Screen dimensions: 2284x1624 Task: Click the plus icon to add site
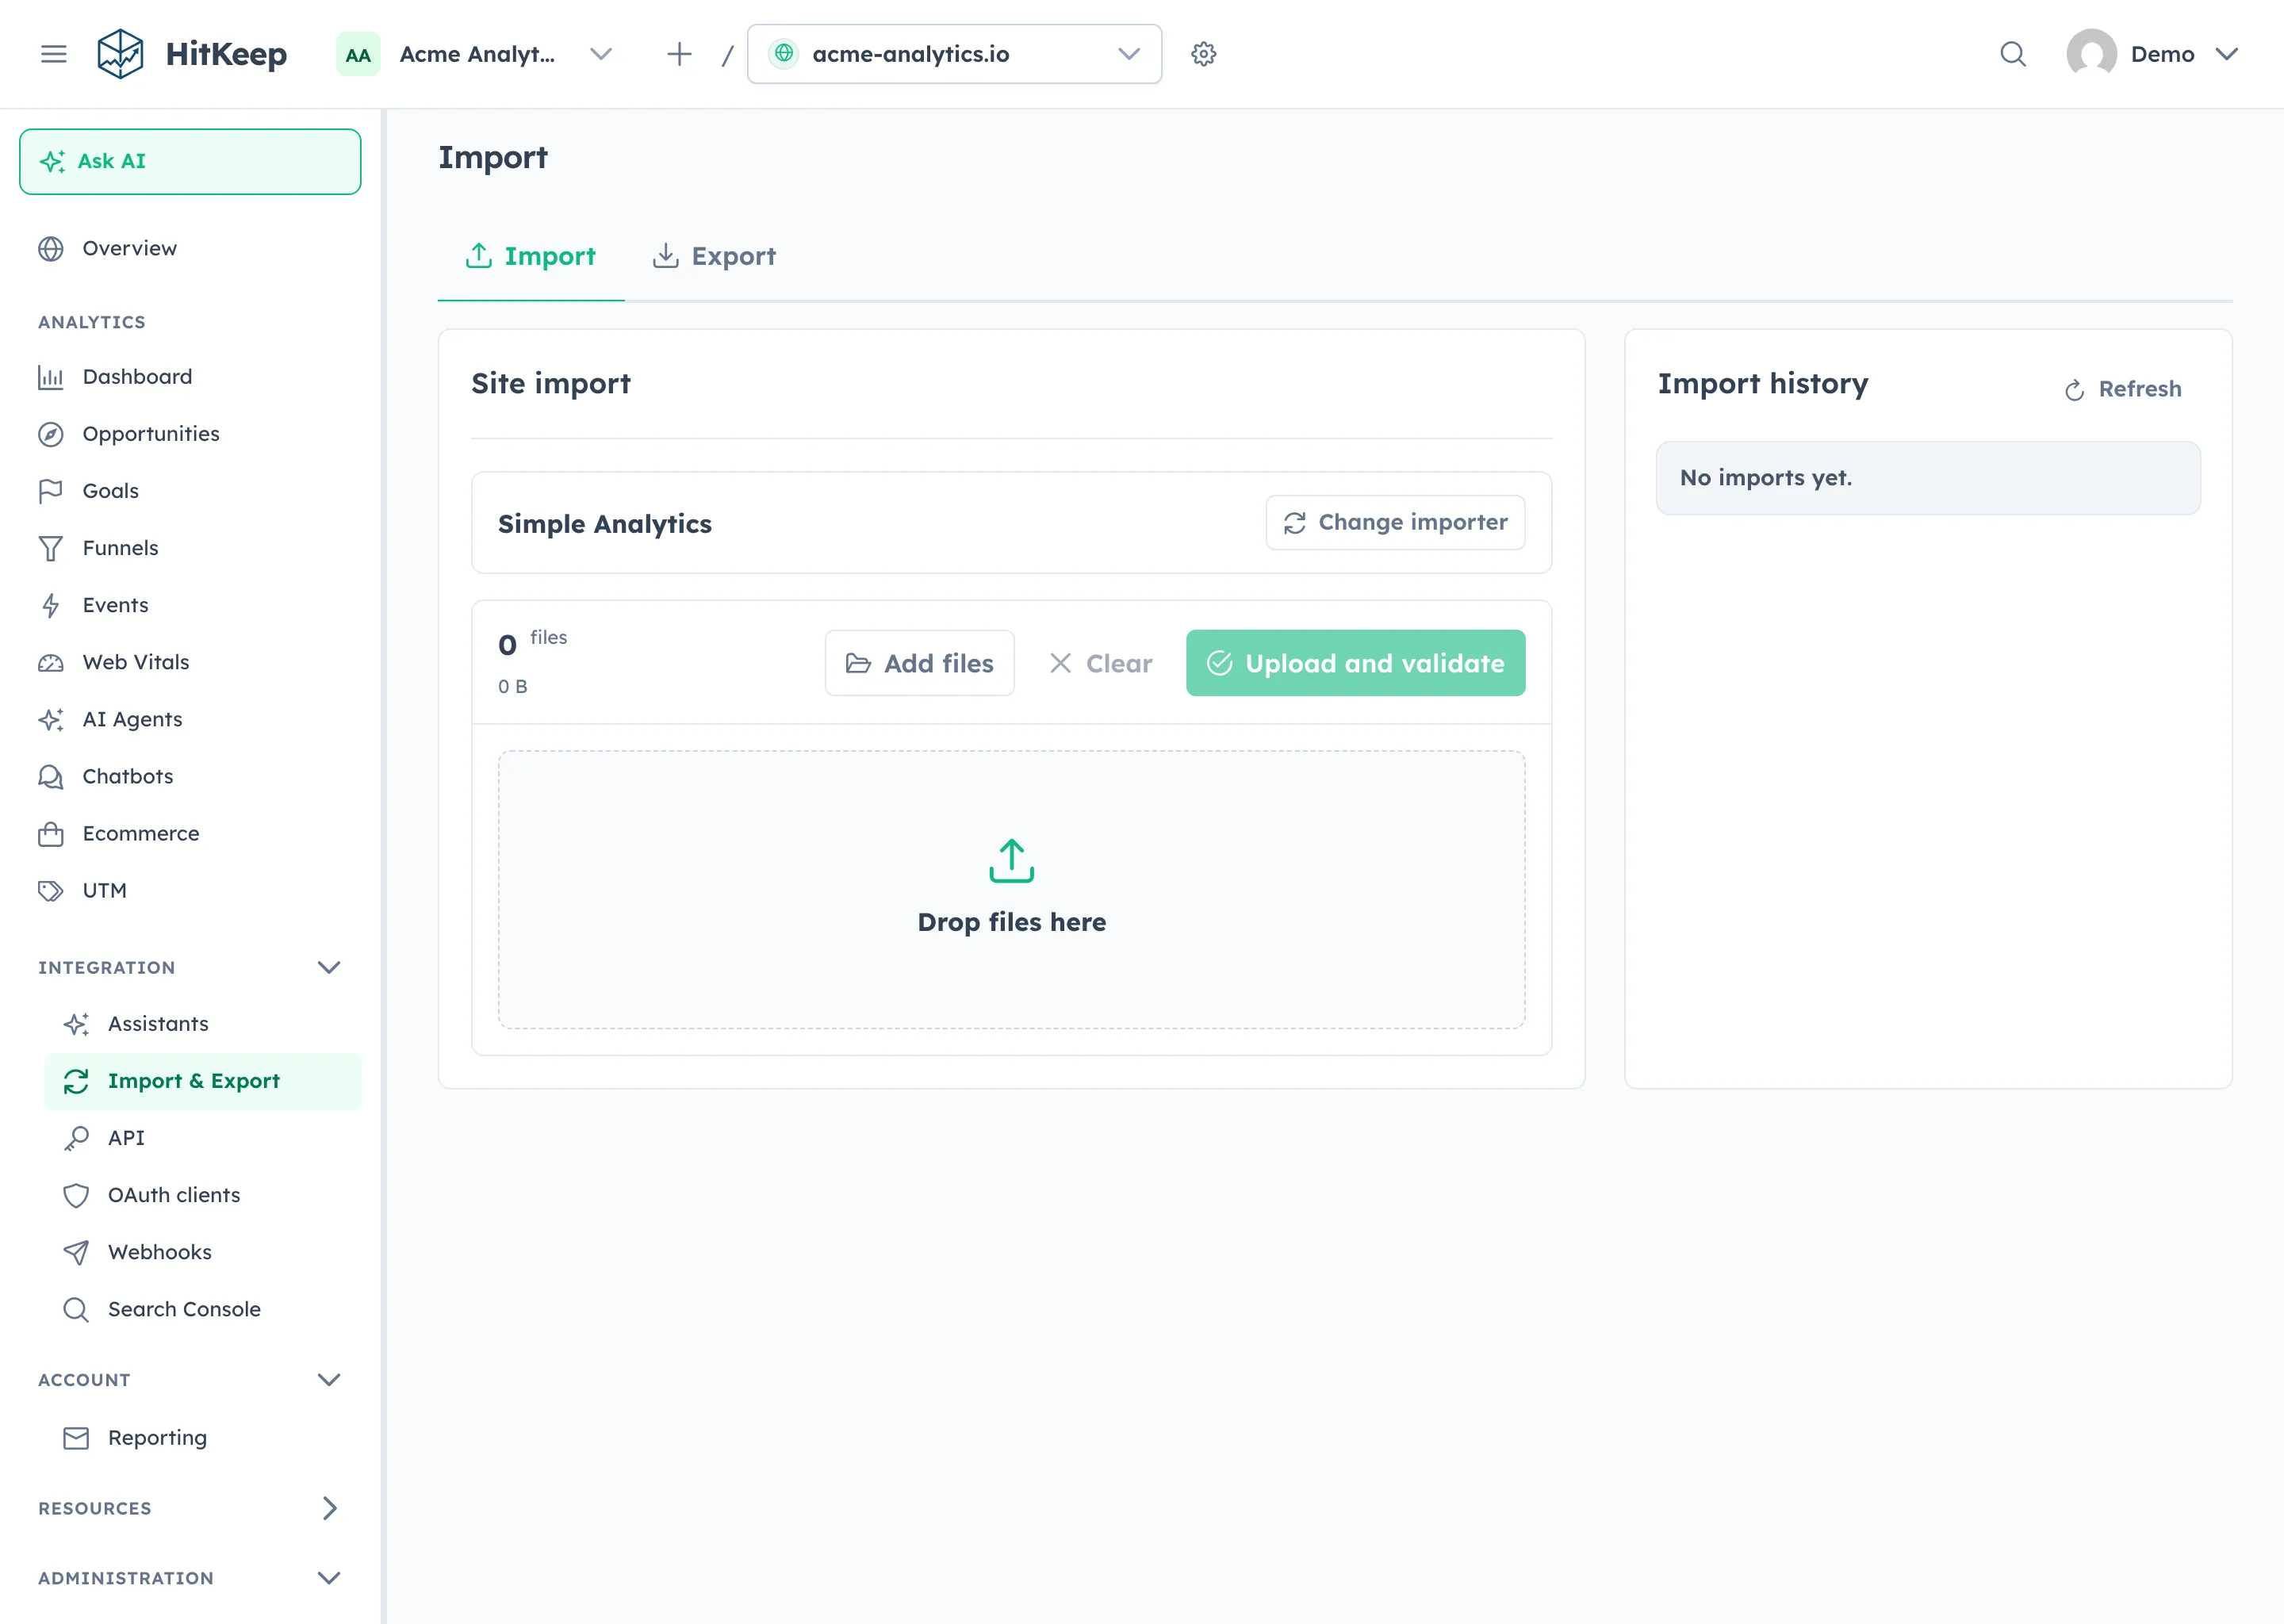[x=679, y=54]
